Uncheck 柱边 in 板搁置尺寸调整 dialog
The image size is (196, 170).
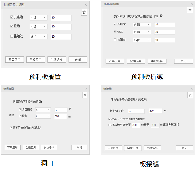[x=12, y=26]
